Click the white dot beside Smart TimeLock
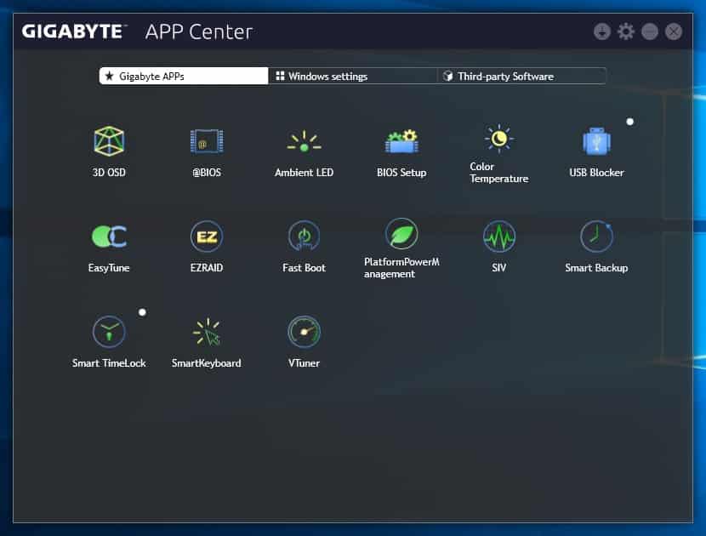The image size is (706, 536). [142, 312]
